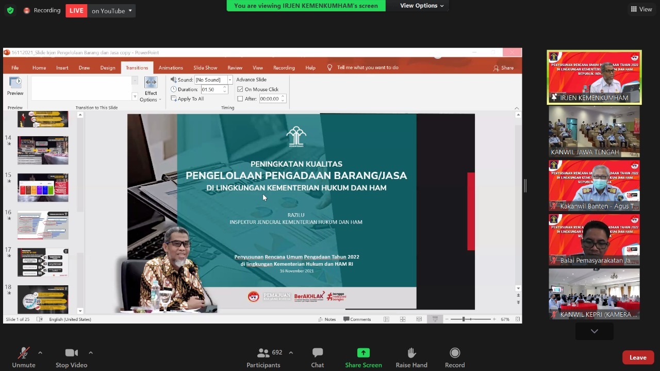The image size is (660, 371).
Task: Expand audio options arrow beside Unmute
Action: click(x=40, y=353)
